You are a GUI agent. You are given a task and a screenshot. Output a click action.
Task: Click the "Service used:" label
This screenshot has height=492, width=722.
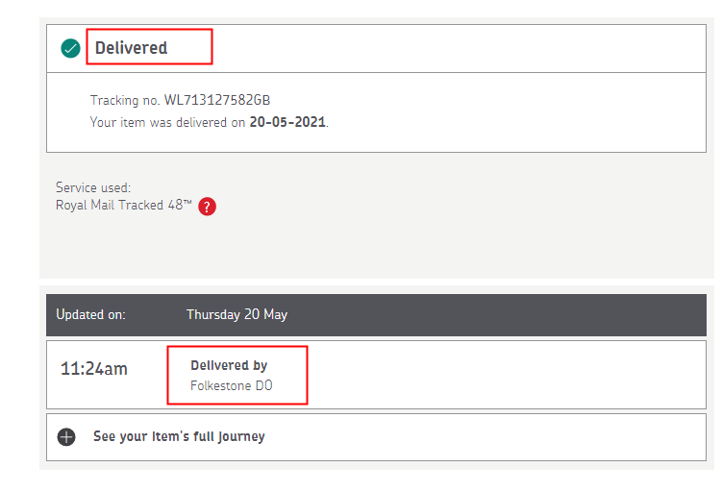(x=93, y=187)
